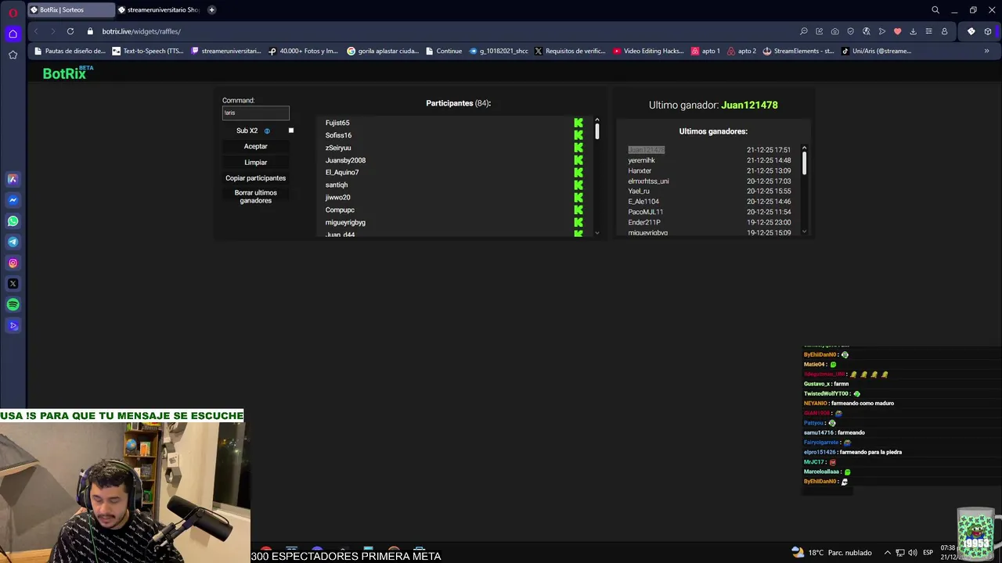This screenshot has width=1002, height=563.
Task: Click the Sub X2 info icon
Action: click(267, 131)
